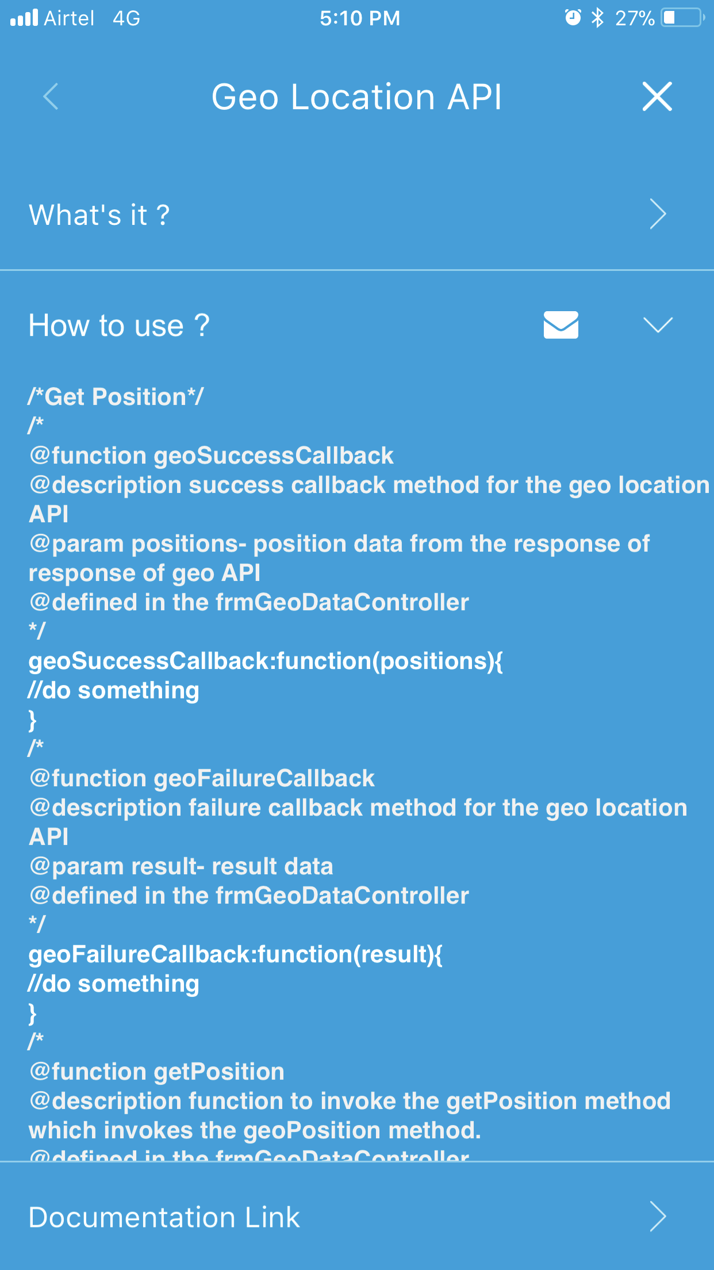Tap the cellular signal bars icon
The image size is (714, 1270).
click(x=24, y=18)
